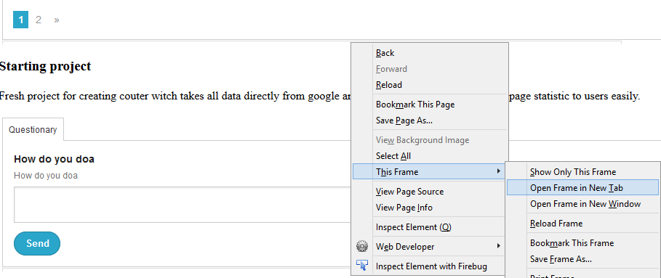
Task: Select Bookmark This Frame
Action: [x=582, y=243]
